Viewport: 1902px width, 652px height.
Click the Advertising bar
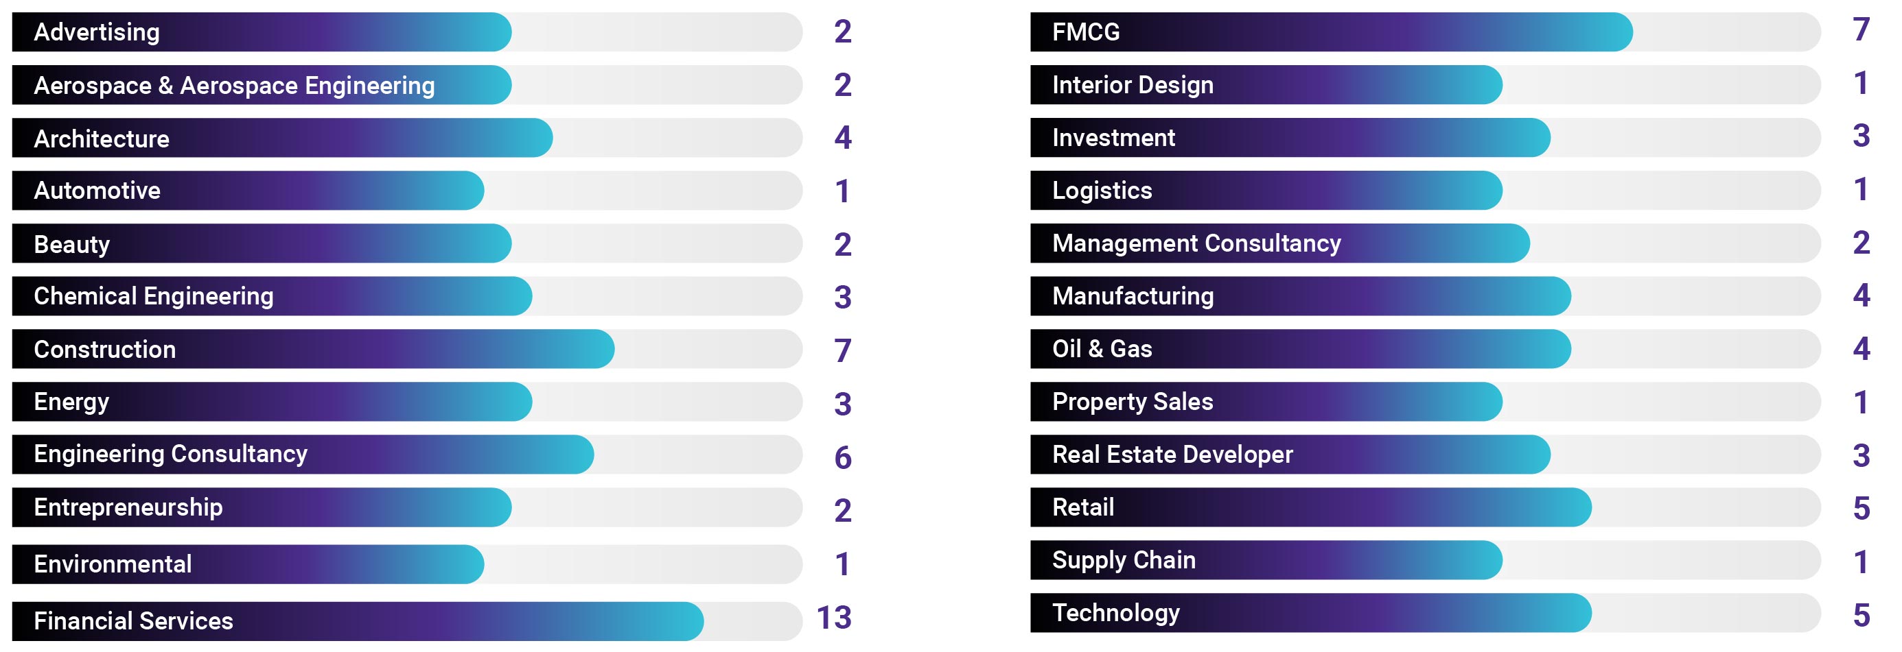(262, 32)
